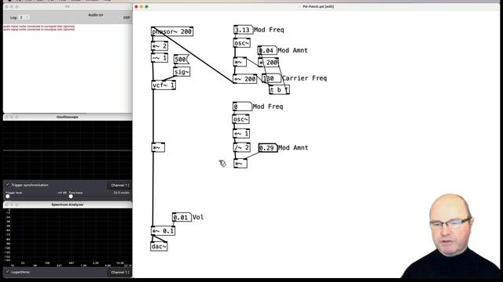The width and height of the screenshot is (503, 282).
Task: Select the *~ object below /~ 2
Action: pyautogui.click(x=240, y=164)
